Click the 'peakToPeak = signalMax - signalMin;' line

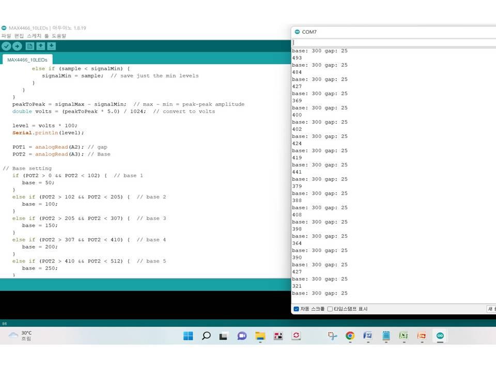click(69, 104)
